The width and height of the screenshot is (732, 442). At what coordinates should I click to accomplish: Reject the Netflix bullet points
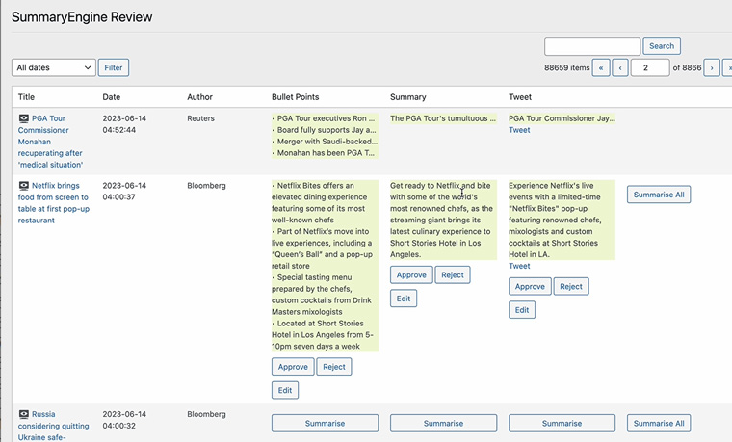[x=334, y=367]
